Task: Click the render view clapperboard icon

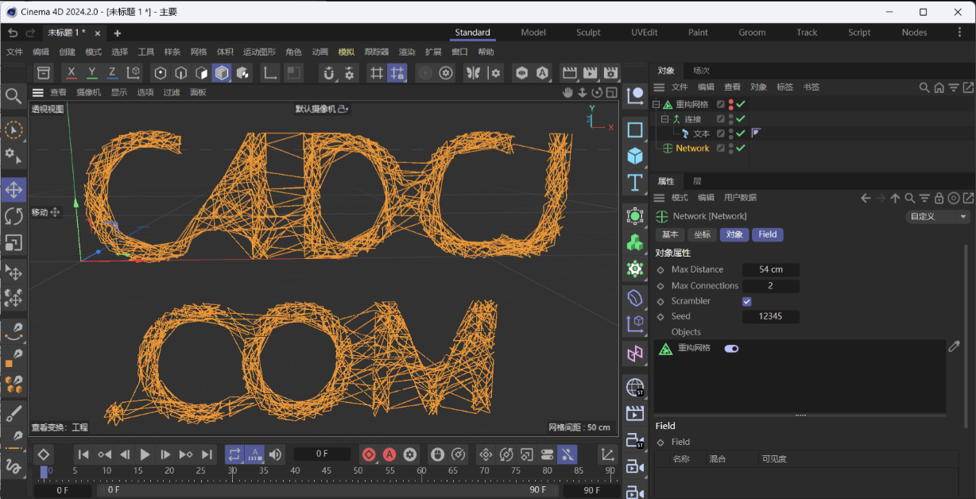Action: pos(569,73)
